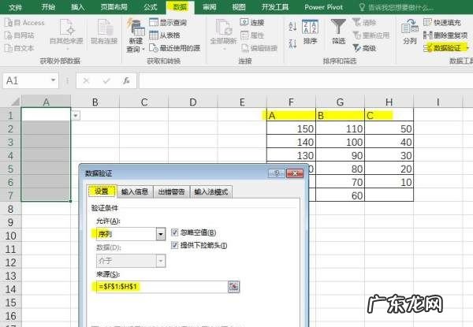Open the in-cell dropdown arrow next to cell A1
This screenshot has height=327, width=473.
click(76, 115)
